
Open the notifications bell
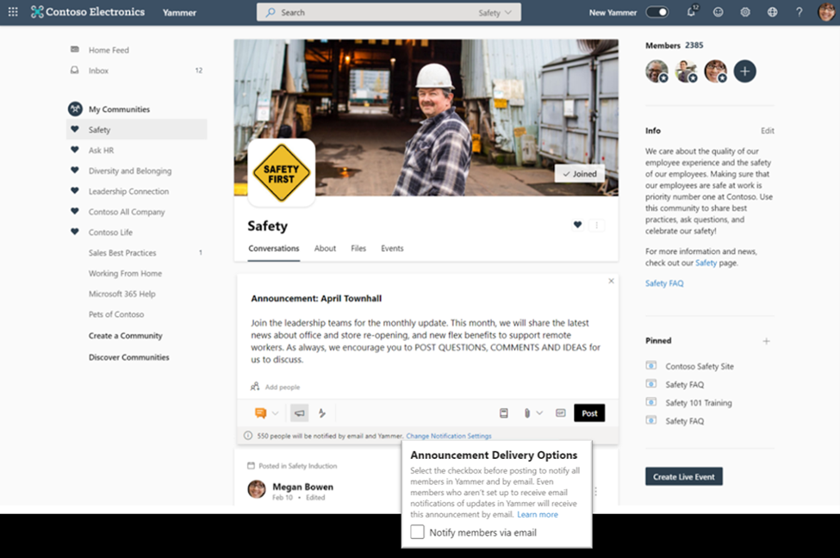coord(691,12)
